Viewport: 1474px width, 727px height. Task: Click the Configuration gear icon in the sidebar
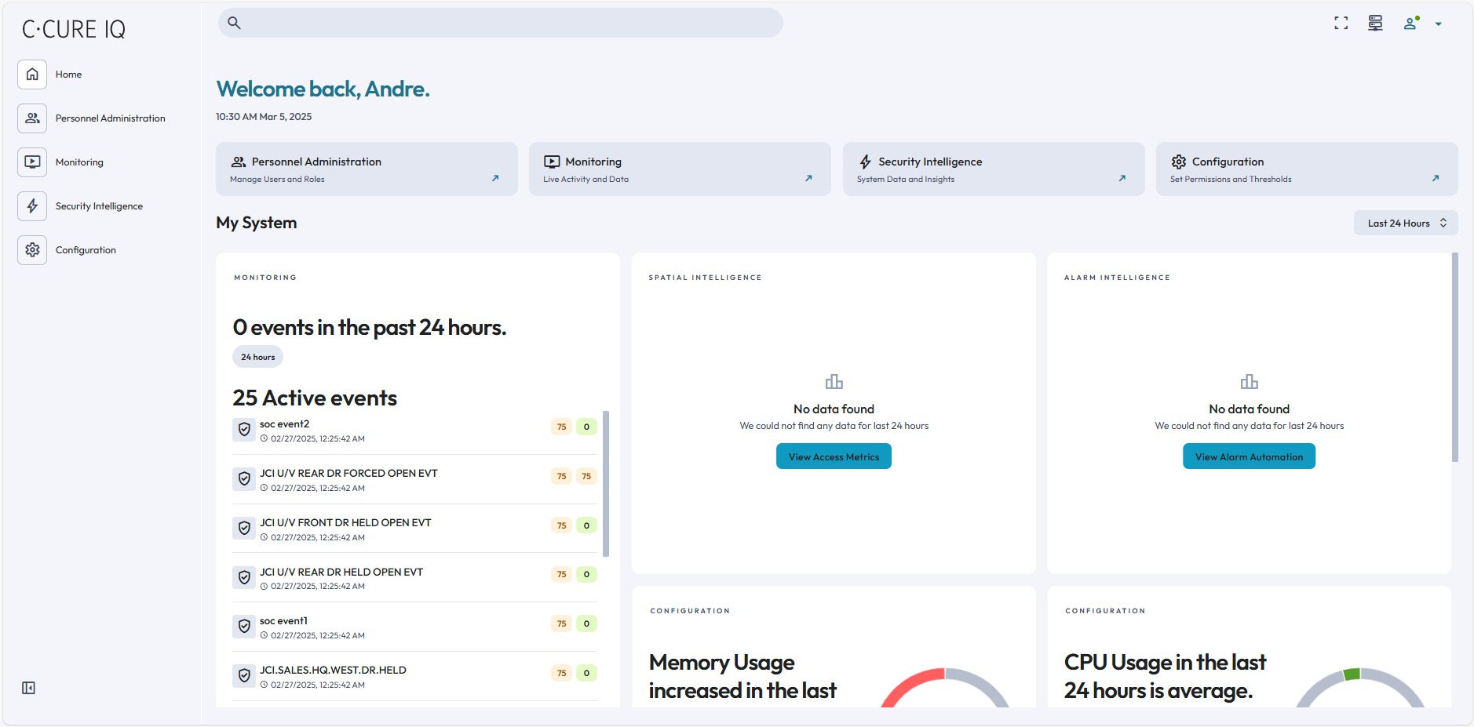(x=32, y=249)
